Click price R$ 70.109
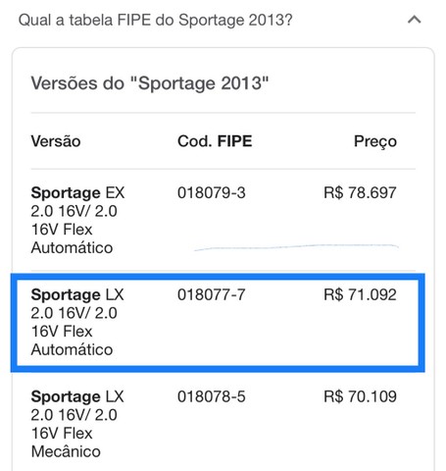 click(x=360, y=396)
